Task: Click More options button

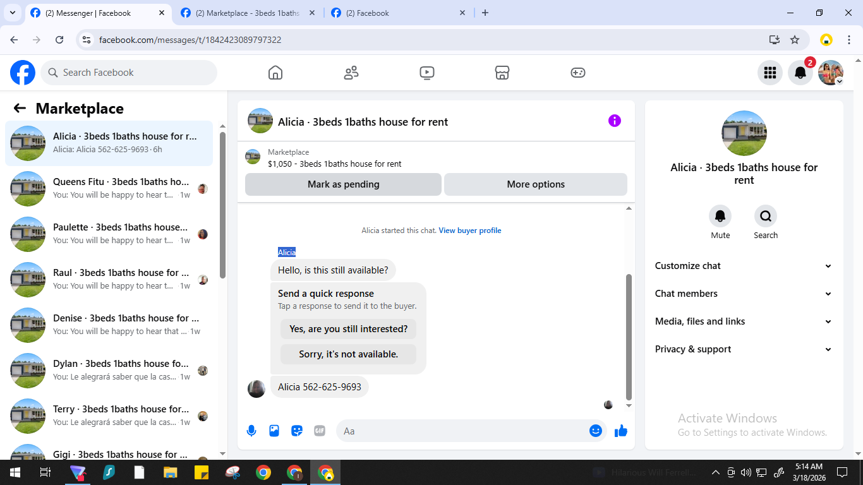Action: click(x=536, y=184)
